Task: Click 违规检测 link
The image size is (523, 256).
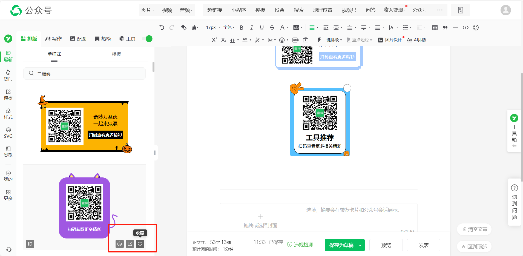Action: coord(300,245)
